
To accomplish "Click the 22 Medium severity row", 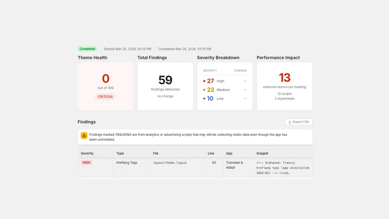I will point(225,90).
